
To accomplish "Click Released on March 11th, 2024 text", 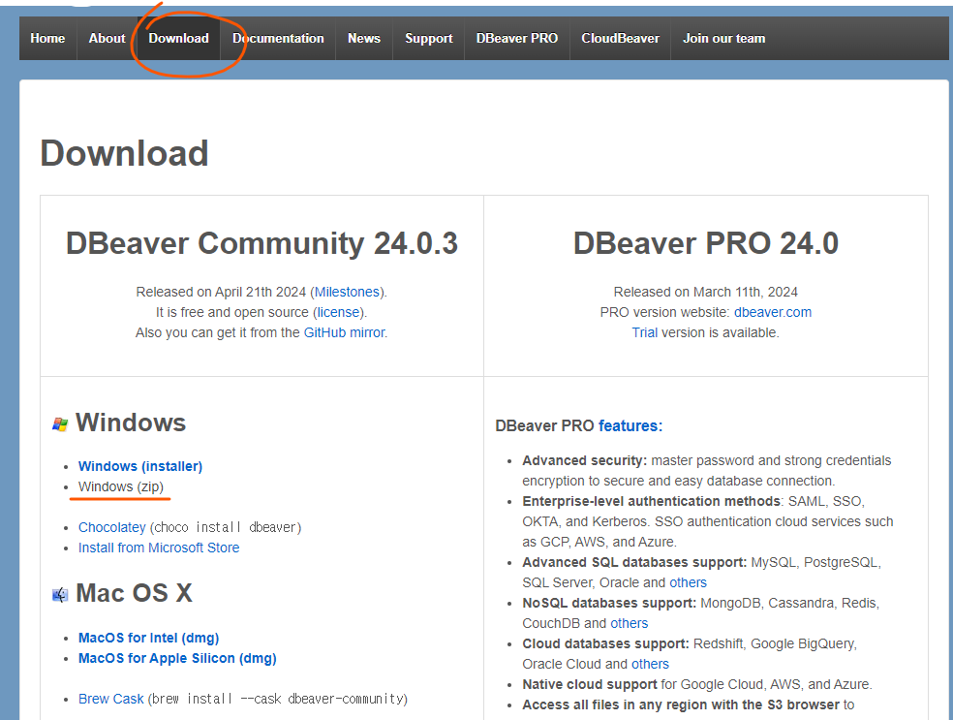I will [706, 292].
